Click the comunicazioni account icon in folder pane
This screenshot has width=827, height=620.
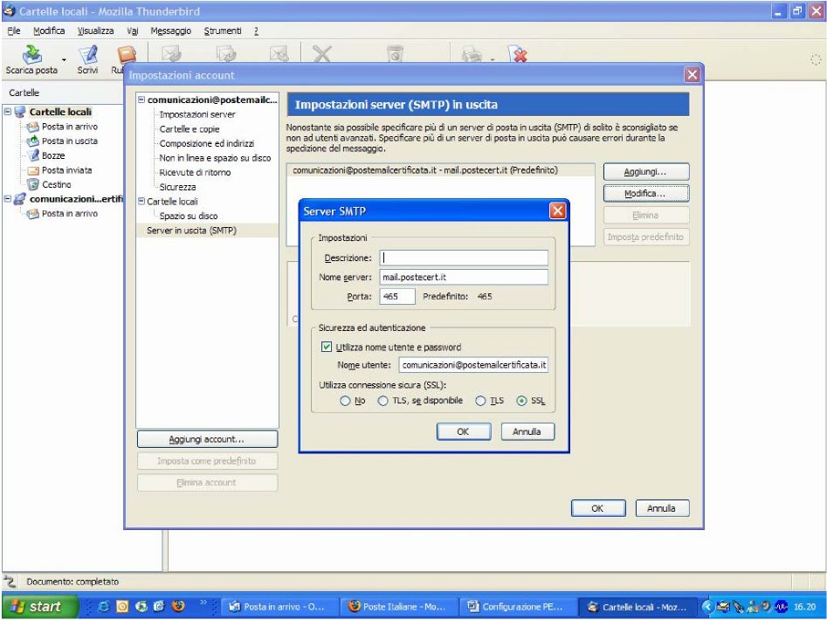click(20, 199)
